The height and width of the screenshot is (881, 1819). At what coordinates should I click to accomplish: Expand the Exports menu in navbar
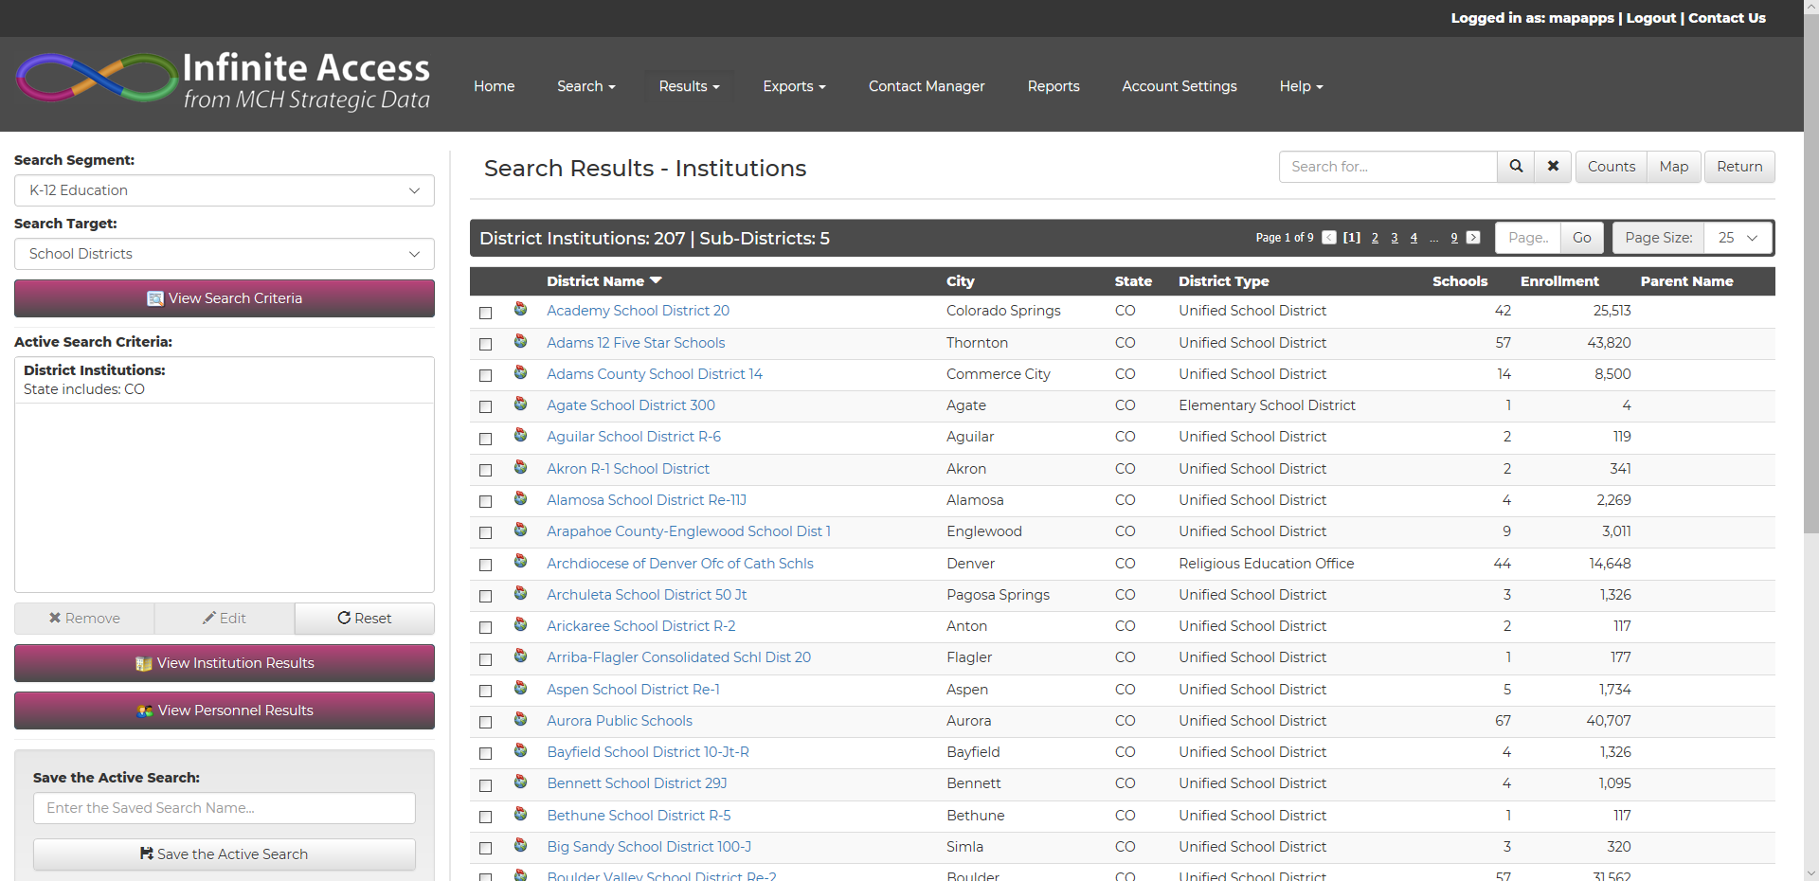(794, 86)
